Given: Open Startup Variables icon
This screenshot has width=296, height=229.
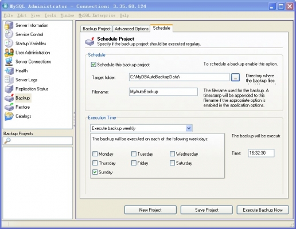Looking at the screenshot, I should (9, 44).
